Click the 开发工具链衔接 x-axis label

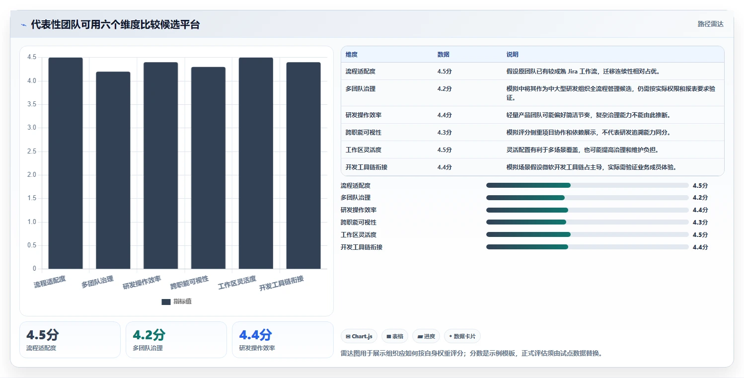click(x=282, y=284)
